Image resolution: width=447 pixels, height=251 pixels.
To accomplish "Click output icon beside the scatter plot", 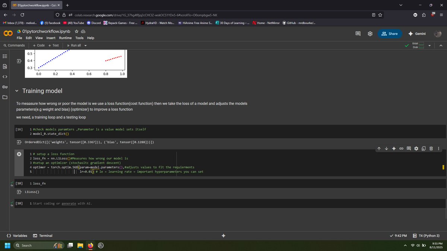I will 19,61.
